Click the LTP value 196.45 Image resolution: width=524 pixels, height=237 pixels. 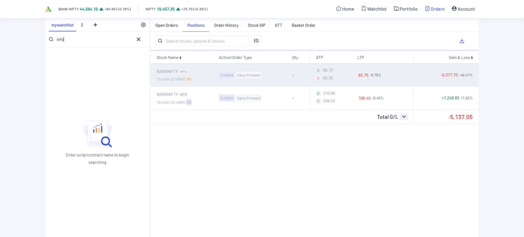pyautogui.click(x=365, y=98)
